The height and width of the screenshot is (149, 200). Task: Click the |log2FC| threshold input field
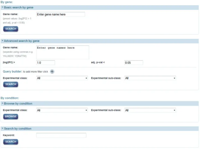(x=45, y=63)
